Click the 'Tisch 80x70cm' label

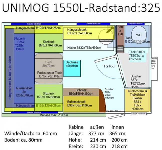pyautogui.click(x=49, y=64)
